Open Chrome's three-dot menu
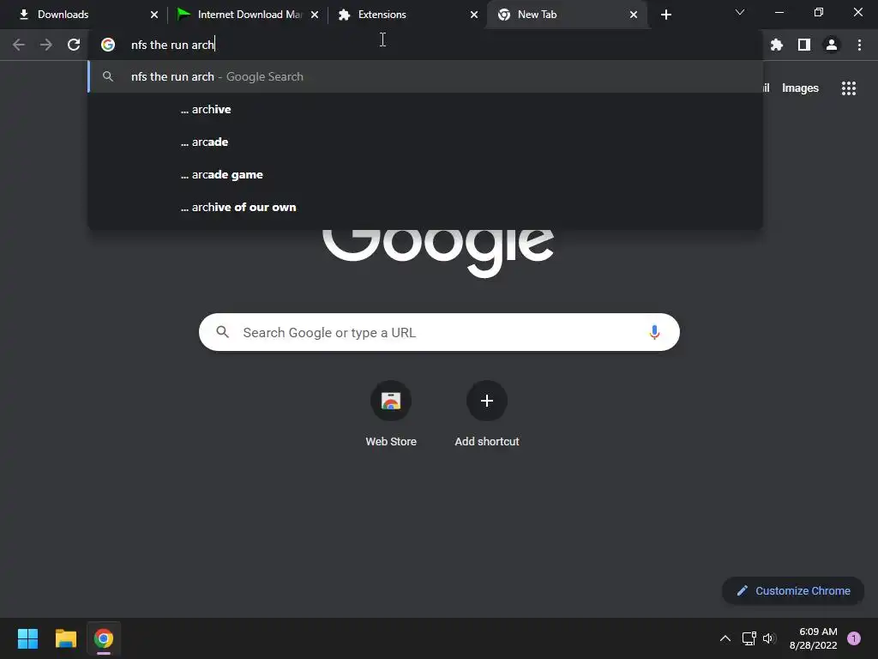 click(859, 45)
